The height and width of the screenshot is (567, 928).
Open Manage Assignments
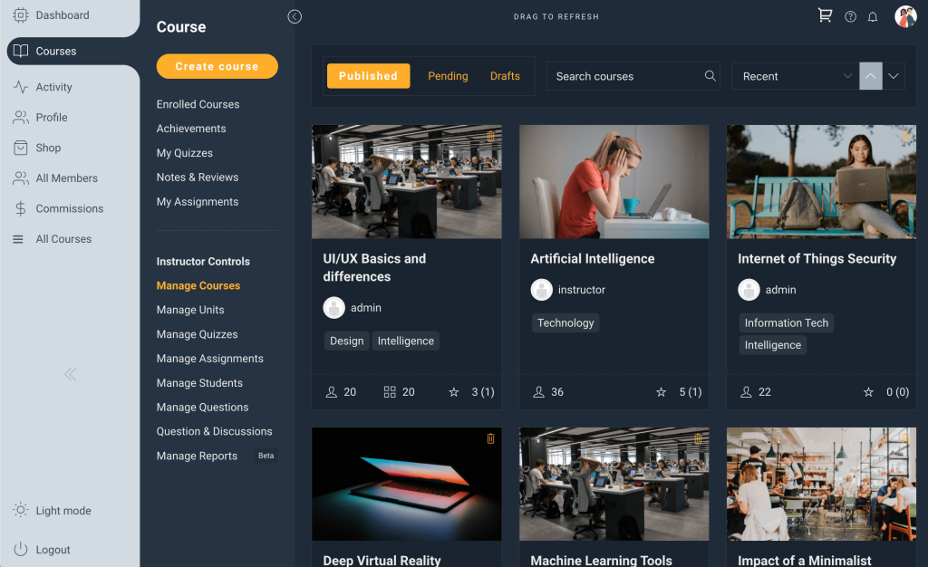pyautogui.click(x=209, y=359)
